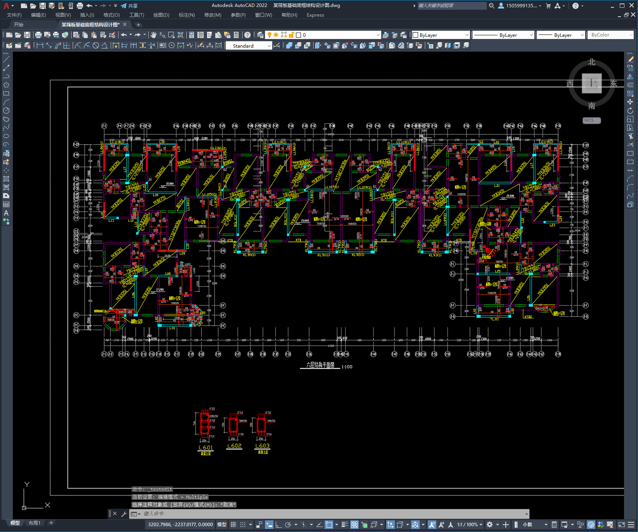
Task: Toggle object snap in status bar
Action: coord(329,525)
